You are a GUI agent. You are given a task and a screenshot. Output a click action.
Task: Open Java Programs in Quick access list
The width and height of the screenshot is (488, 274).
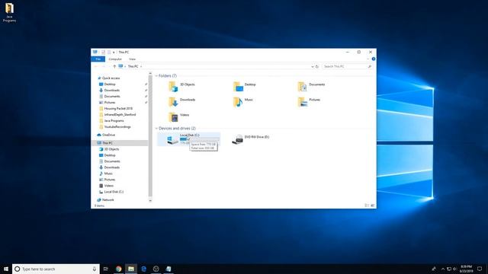click(x=114, y=120)
